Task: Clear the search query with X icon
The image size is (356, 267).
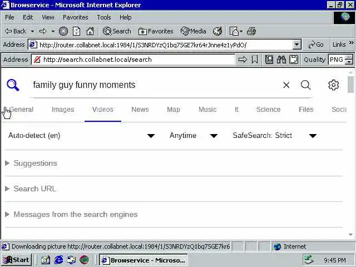Action: (x=286, y=85)
